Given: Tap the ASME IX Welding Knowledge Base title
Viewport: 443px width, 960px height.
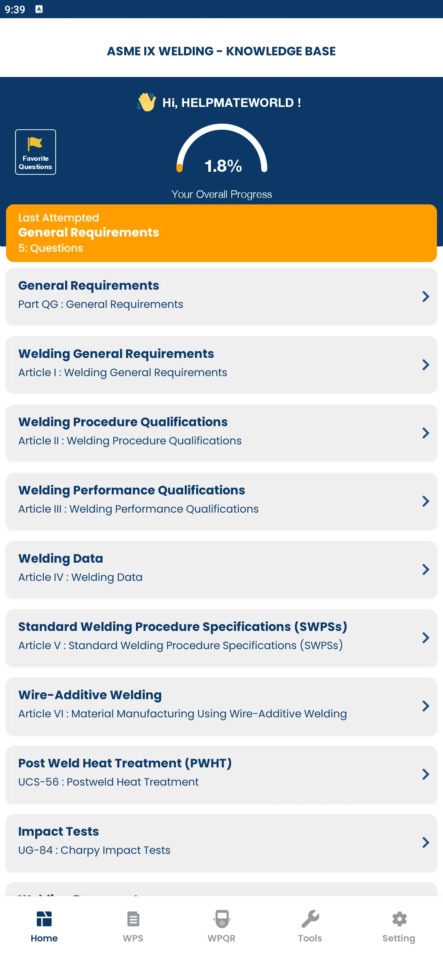Looking at the screenshot, I should [221, 51].
